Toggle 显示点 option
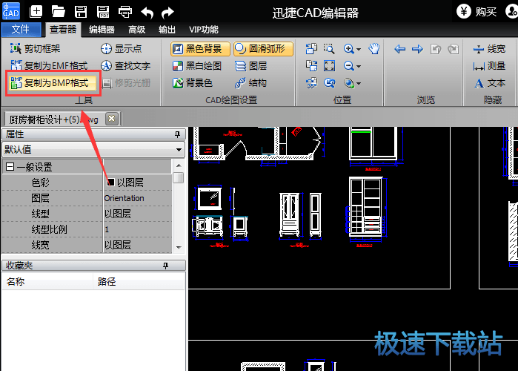Screen dimensions: 518x371 point(122,49)
